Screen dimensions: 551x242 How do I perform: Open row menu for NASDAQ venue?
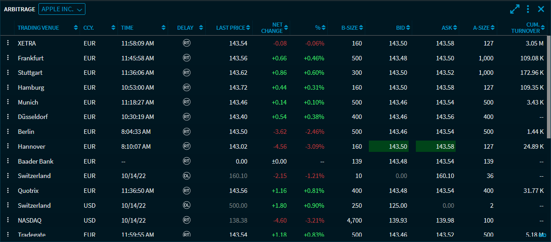(x=8, y=220)
